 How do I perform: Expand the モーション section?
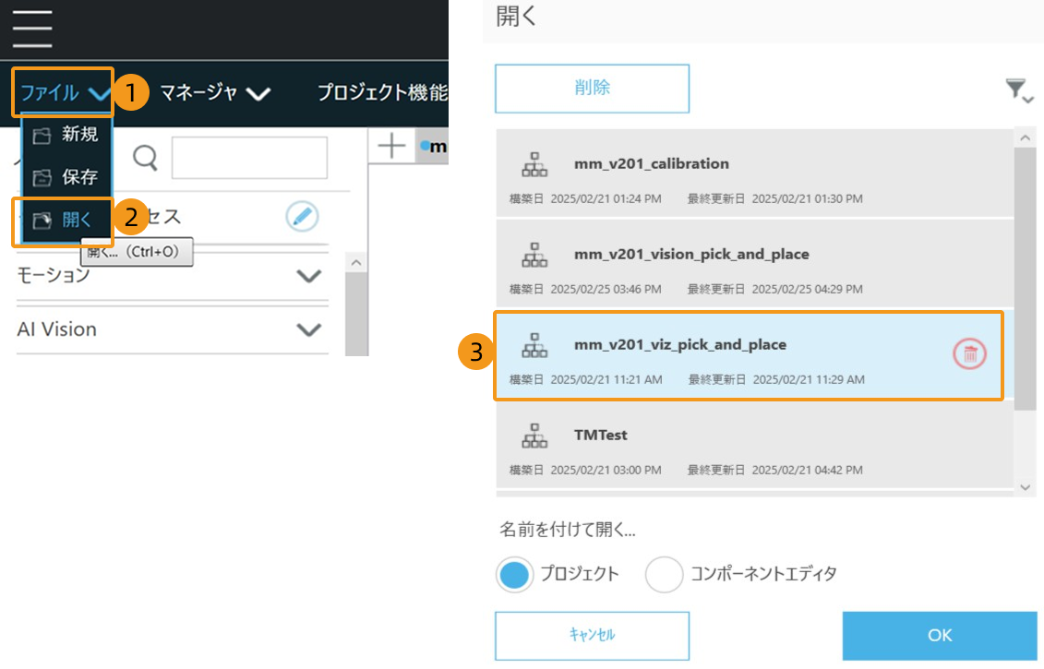click(x=308, y=276)
